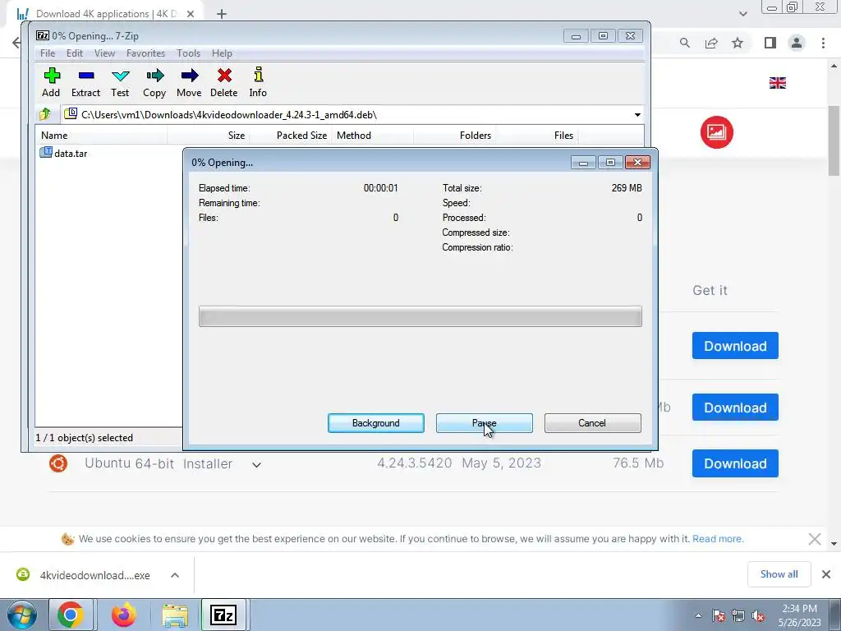This screenshot has width=841, height=631.
Task: Click the webpage vertical scrollbar
Action: pos(834,140)
